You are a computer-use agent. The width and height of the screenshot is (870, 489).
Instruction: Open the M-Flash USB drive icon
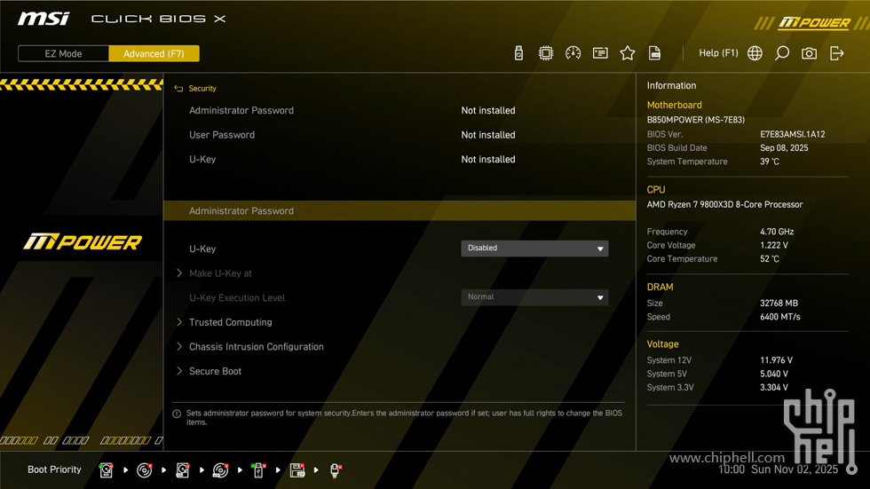click(x=518, y=53)
